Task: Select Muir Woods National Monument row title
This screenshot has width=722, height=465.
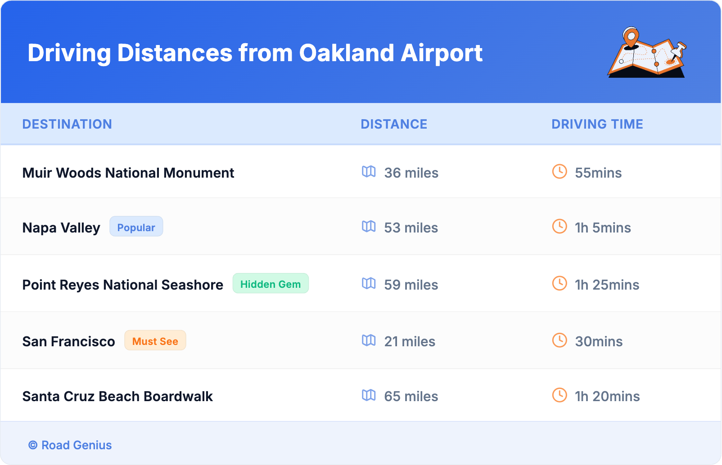Action: coord(128,173)
